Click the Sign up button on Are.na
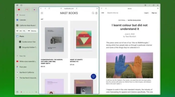Screen dimensions: 175x97 pos(154,13)
